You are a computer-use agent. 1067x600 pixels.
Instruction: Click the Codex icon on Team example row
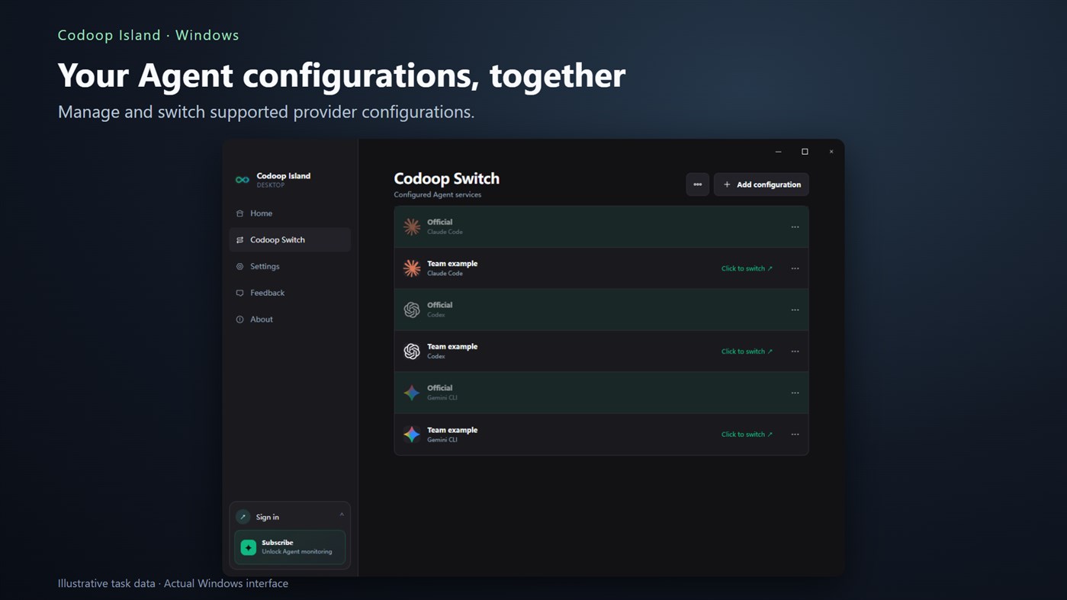[x=412, y=351]
